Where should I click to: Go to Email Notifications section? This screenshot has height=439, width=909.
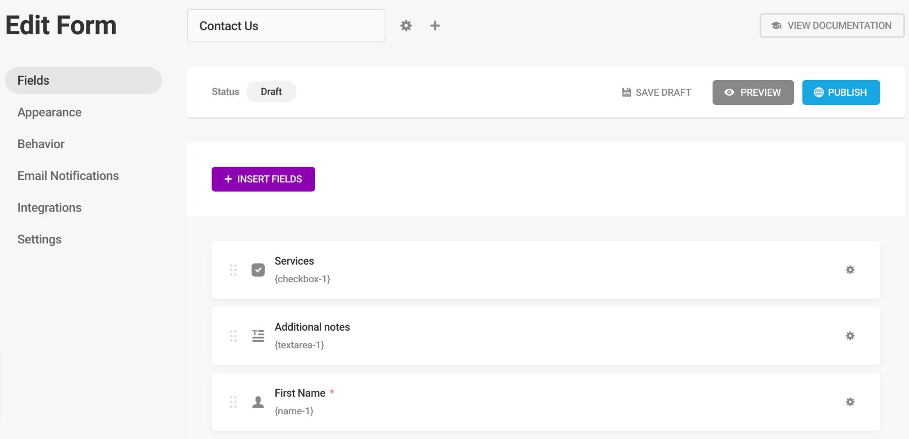[68, 176]
